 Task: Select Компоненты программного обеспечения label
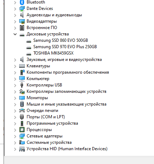[68, 72]
